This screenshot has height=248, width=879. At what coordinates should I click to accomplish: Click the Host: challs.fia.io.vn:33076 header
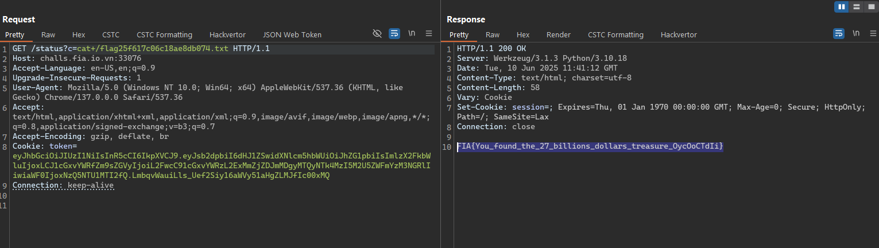77,59
